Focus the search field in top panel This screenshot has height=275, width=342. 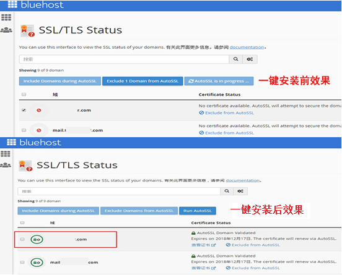(x=124, y=59)
